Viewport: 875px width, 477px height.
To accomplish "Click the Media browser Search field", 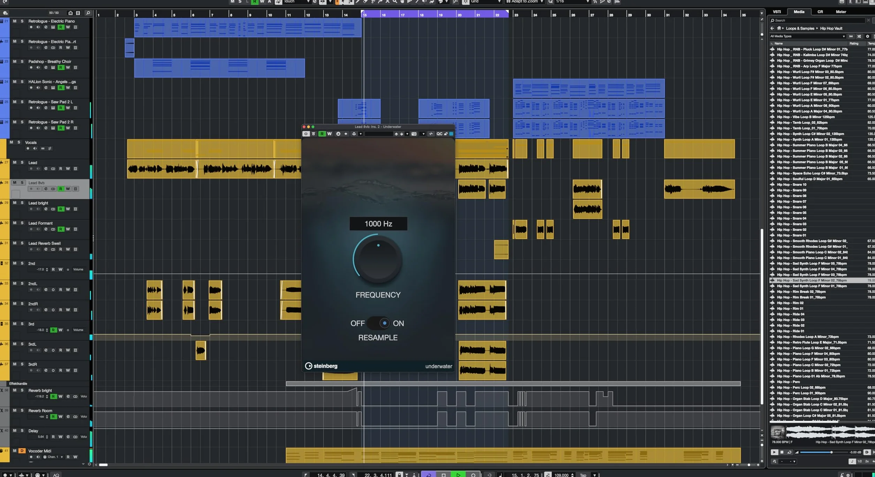I will (817, 21).
